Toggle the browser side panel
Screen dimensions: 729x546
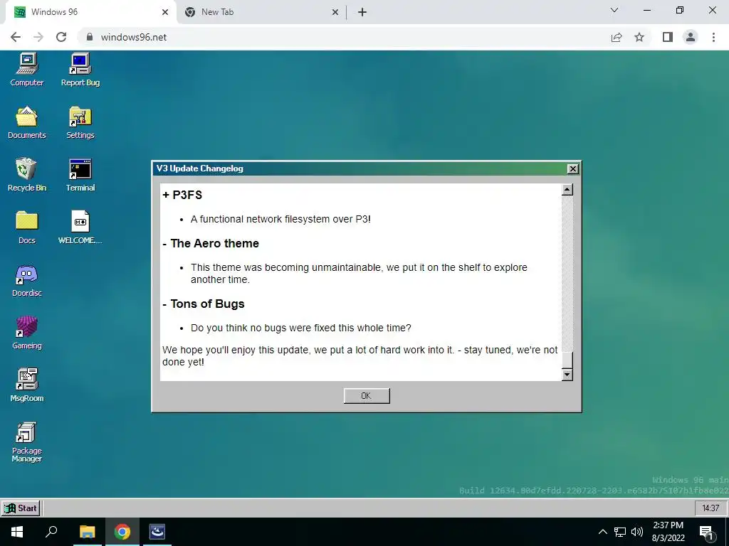click(668, 37)
